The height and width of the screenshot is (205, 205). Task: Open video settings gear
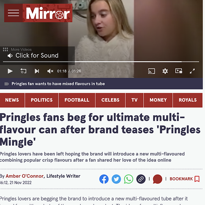click(165, 71)
